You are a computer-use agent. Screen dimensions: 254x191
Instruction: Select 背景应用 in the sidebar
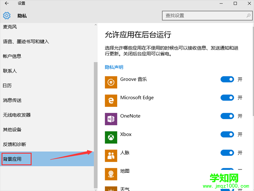click(x=47, y=159)
